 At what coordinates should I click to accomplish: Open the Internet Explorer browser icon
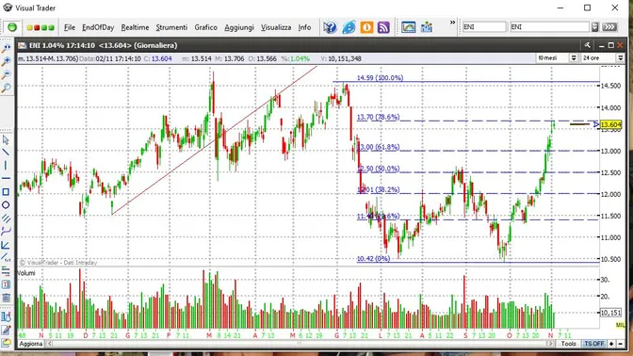(349, 27)
